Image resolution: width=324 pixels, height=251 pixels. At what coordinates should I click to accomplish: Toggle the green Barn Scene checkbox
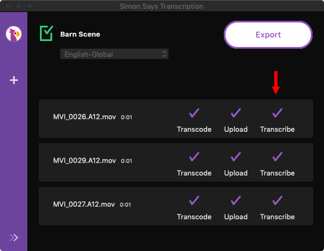pos(47,33)
